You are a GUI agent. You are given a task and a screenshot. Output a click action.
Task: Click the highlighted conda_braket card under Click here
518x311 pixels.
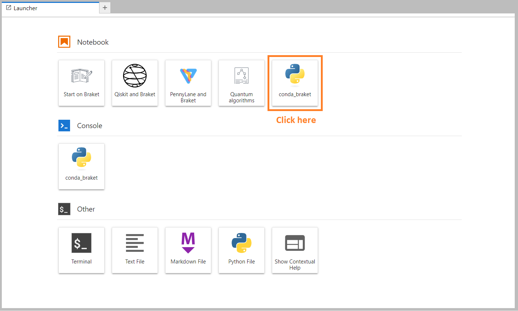coord(295,83)
